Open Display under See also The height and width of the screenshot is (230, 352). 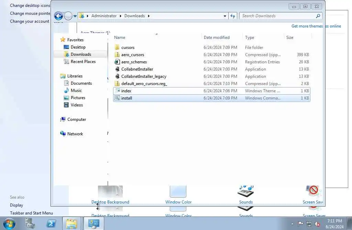point(16,205)
